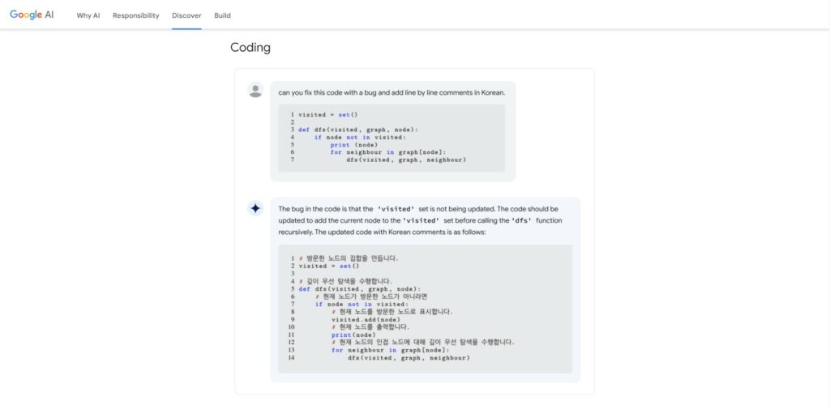Image resolution: width=830 pixels, height=409 pixels.
Task: Select the Discover tab
Action: (x=186, y=15)
